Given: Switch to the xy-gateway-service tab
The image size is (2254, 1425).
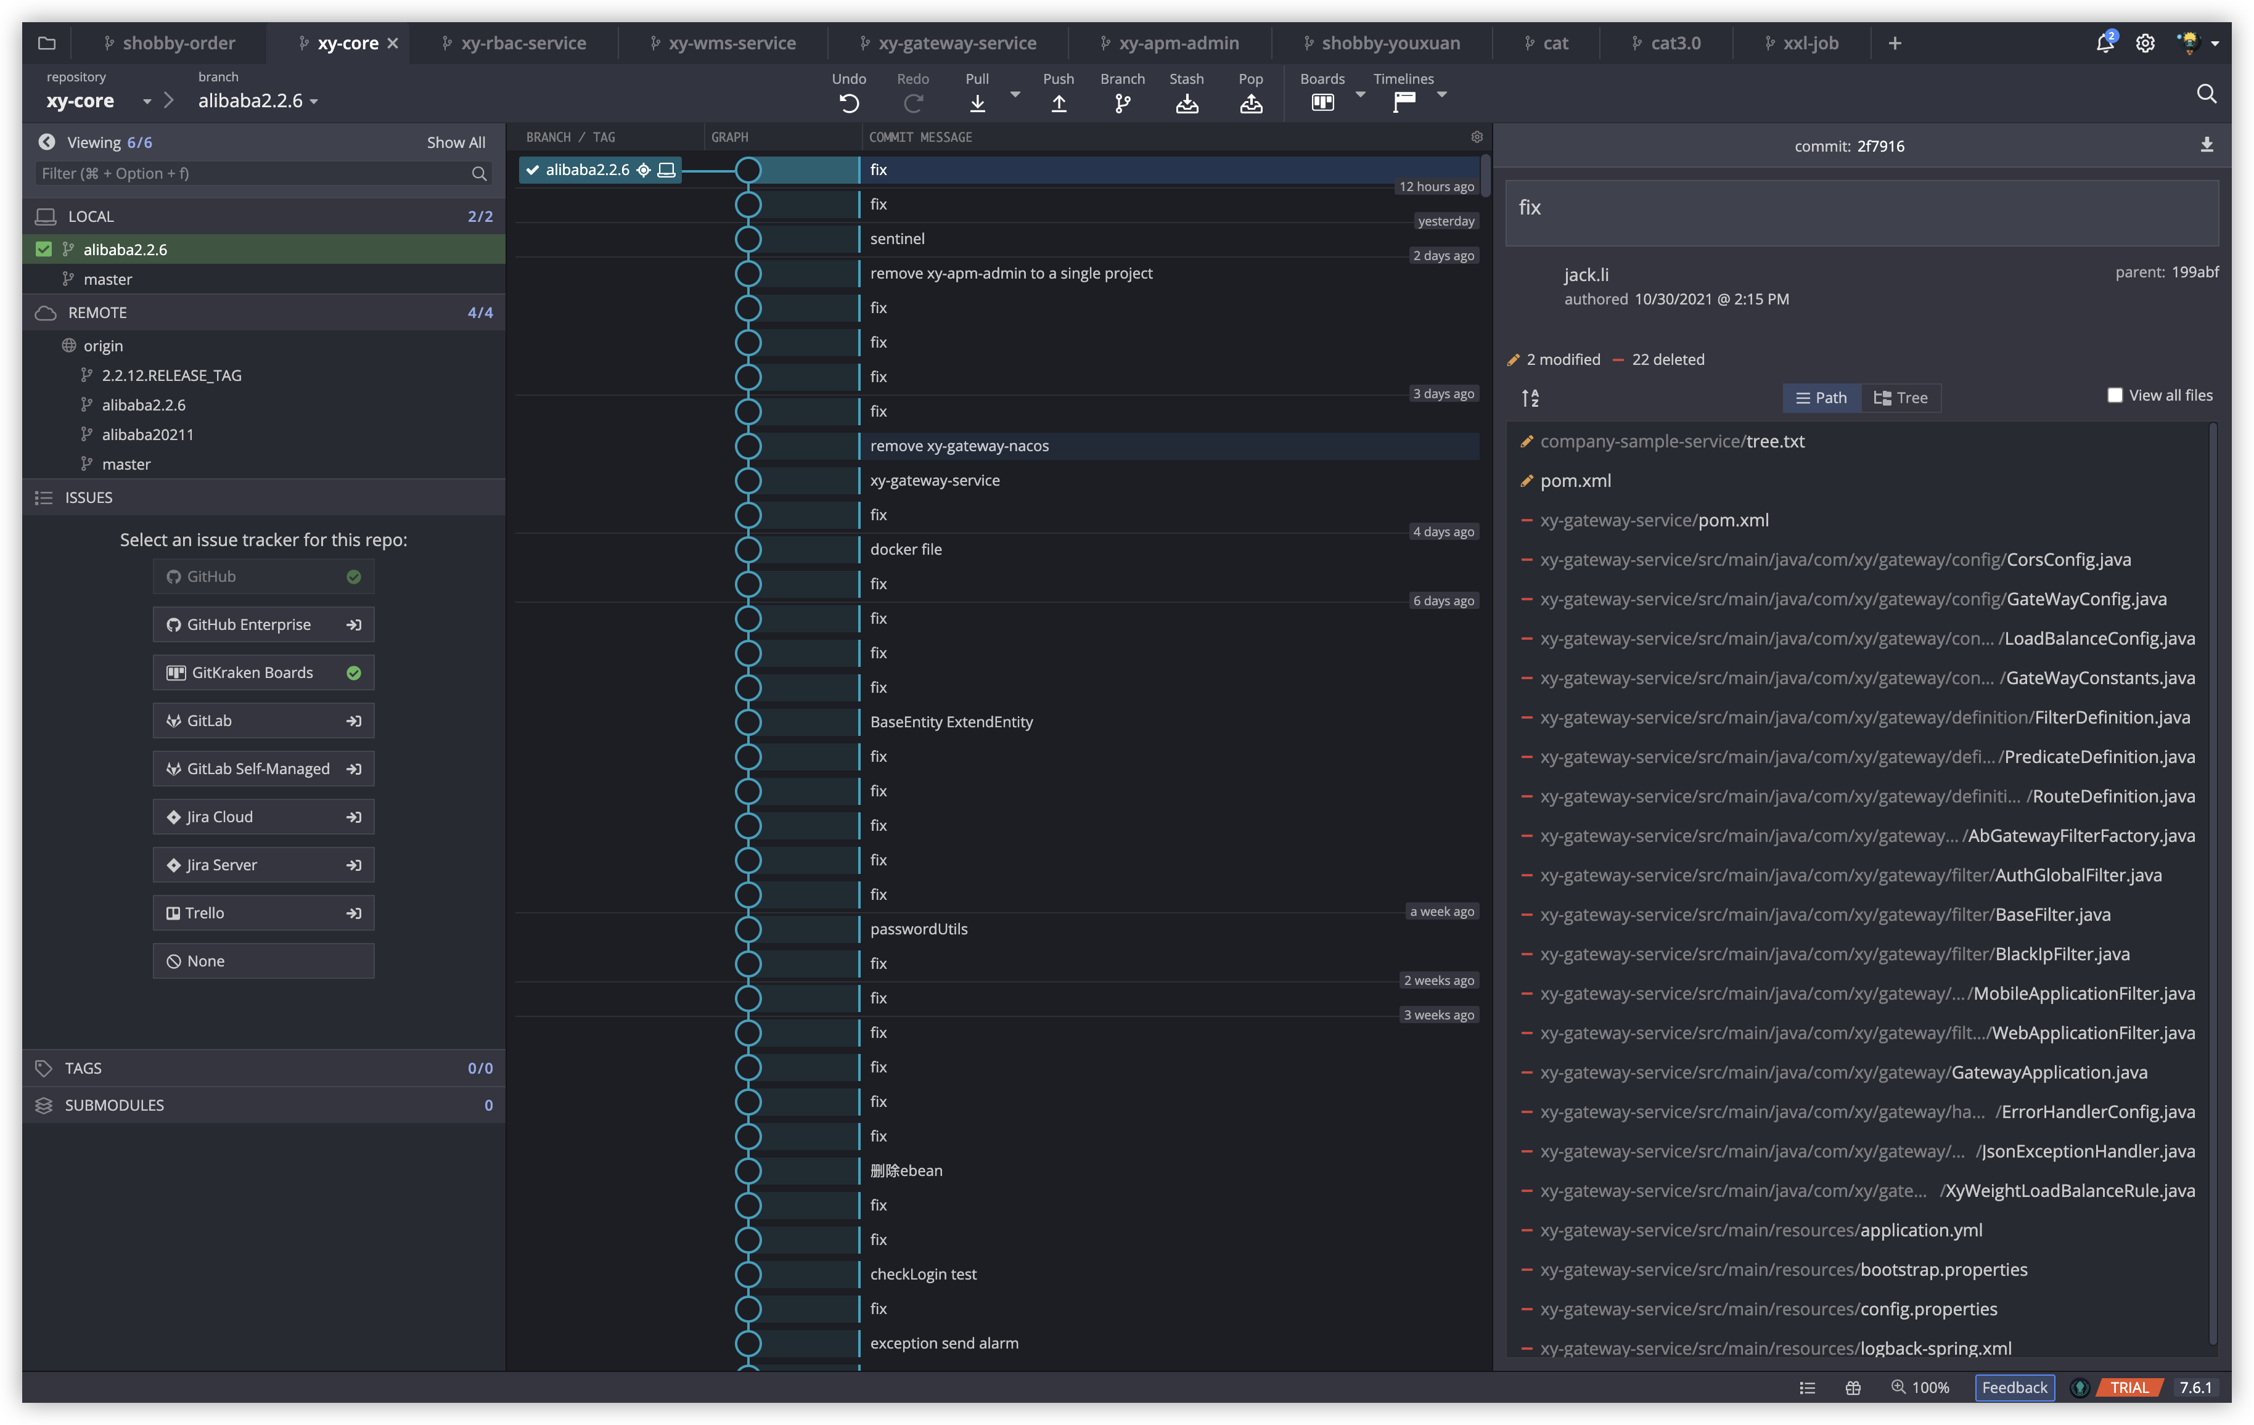Looking at the screenshot, I should (x=948, y=43).
